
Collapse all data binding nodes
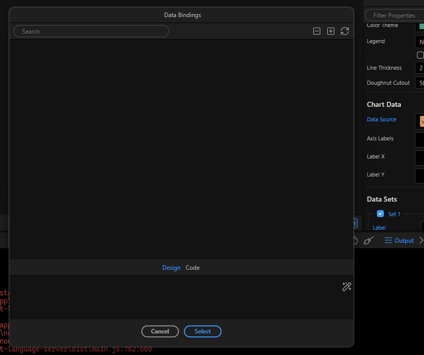pos(317,31)
